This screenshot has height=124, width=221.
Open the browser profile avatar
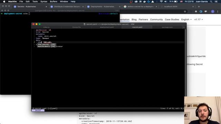(x=213, y=11)
